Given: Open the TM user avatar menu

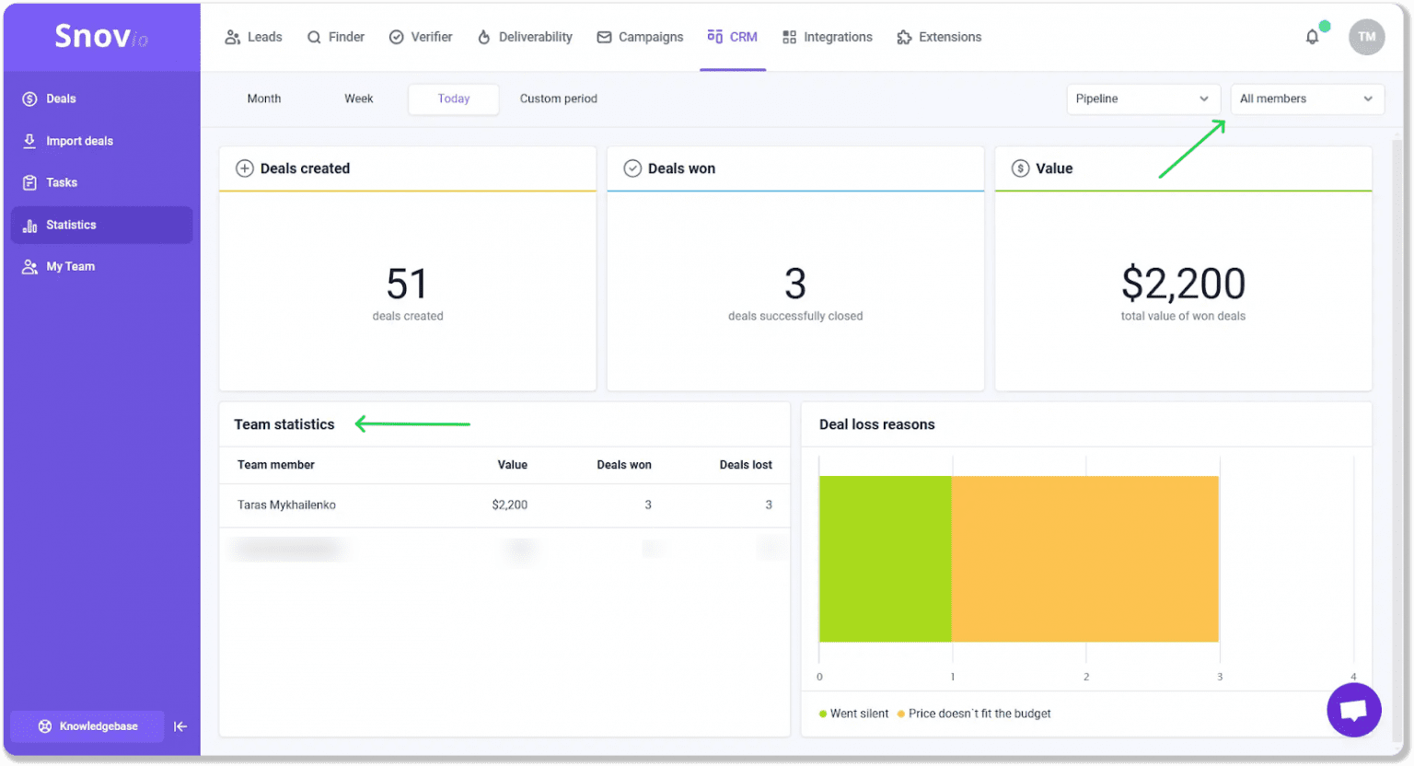Looking at the screenshot, I should pos(1366,37).
